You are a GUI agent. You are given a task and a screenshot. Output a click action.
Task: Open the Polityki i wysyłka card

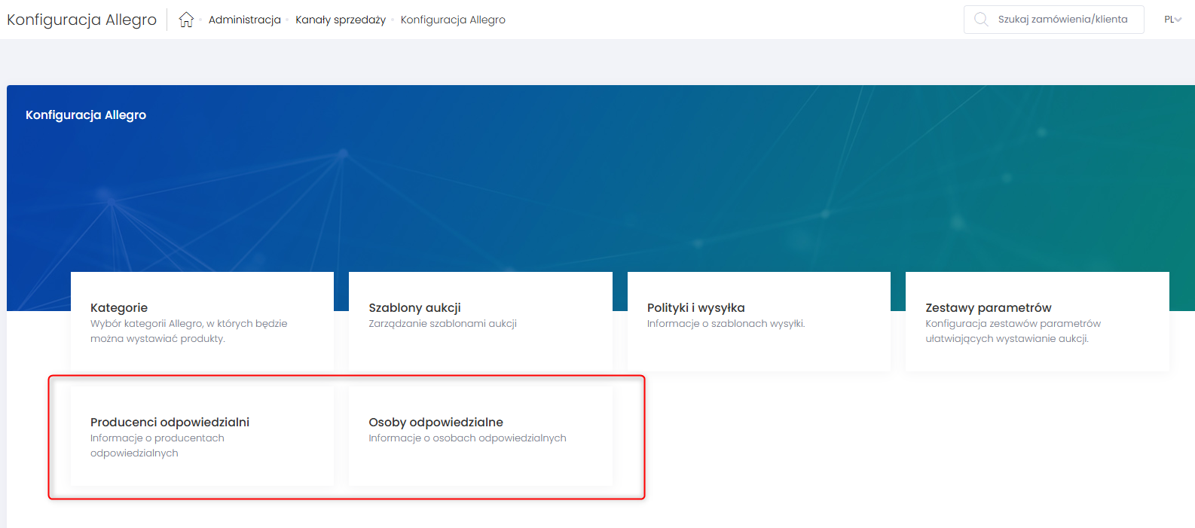[759, 322]
